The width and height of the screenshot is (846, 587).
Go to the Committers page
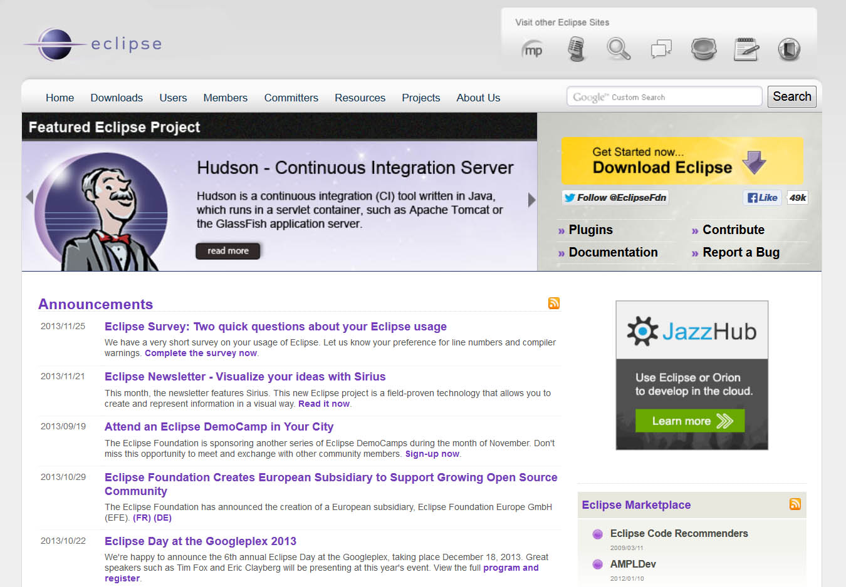pos(291,98)
